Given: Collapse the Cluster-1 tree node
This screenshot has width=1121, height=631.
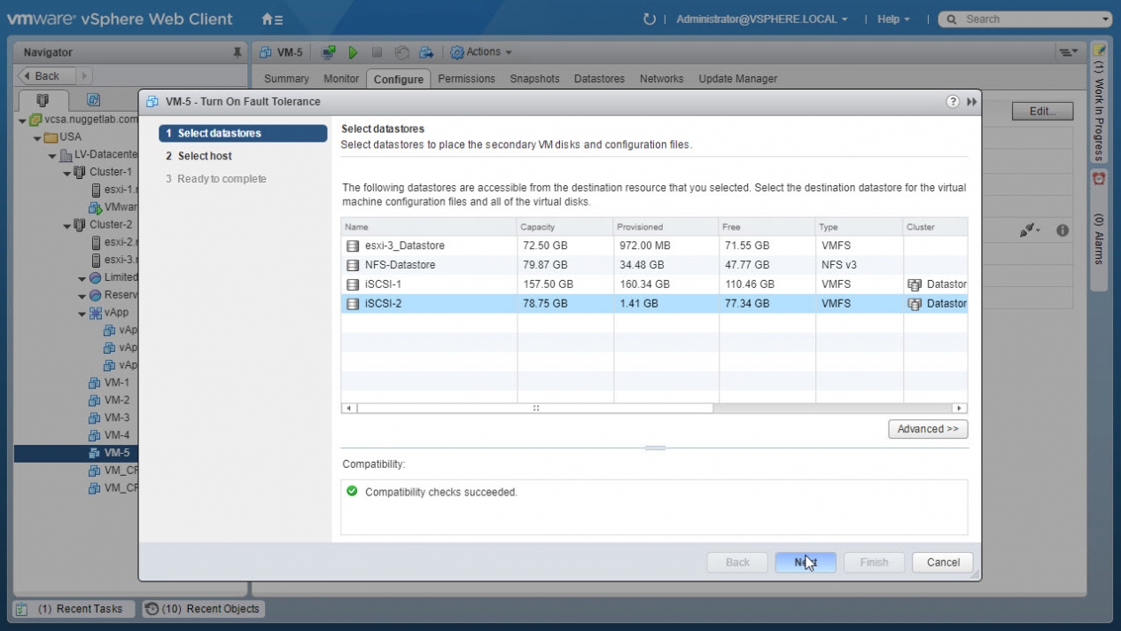Looking at the screenshot, I should 67,173.
